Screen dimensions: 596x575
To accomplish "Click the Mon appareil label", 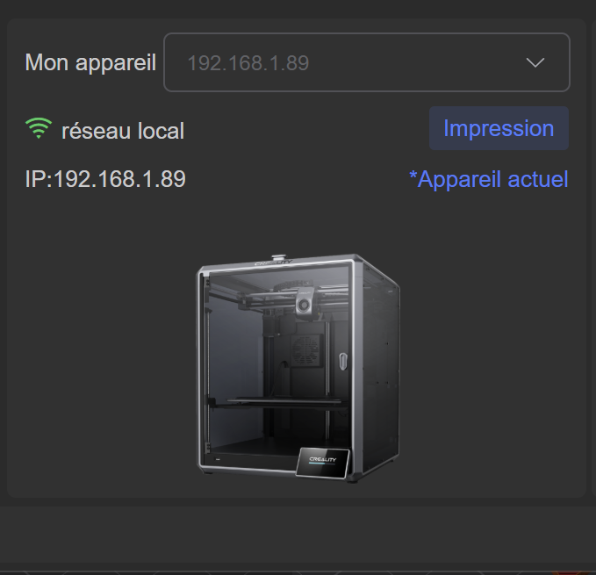I will [x=90, y=62].
